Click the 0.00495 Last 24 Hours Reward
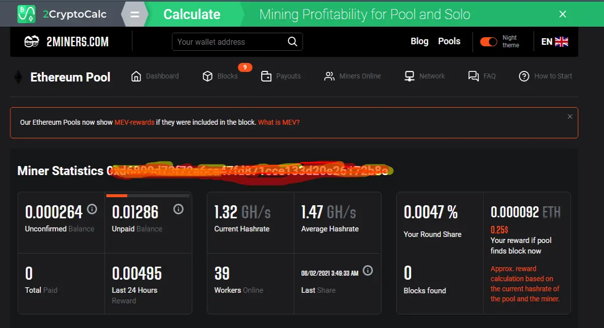 [x=137, y=274]
